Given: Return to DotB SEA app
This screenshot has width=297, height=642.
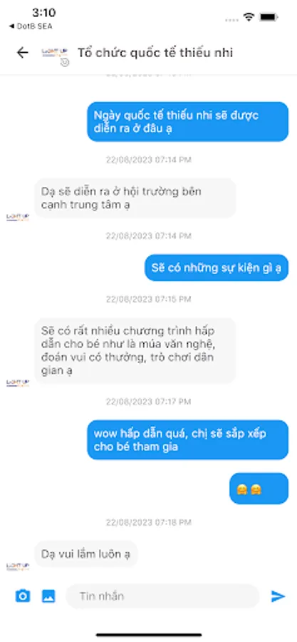Looking at the screenshot, I should tap(31, 26).
